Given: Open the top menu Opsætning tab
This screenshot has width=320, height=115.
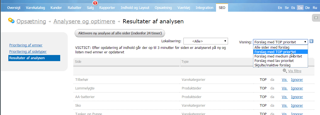Looking at the screenshot, I should pyautogui.click(x=163, y=8).
